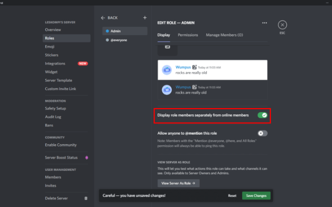Click the Wumpus username in dark preview
Image resolution: width=332 pixels, height=207 pixels.
(183, 87)
